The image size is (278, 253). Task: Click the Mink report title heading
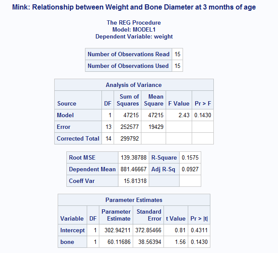click(134, 7)
